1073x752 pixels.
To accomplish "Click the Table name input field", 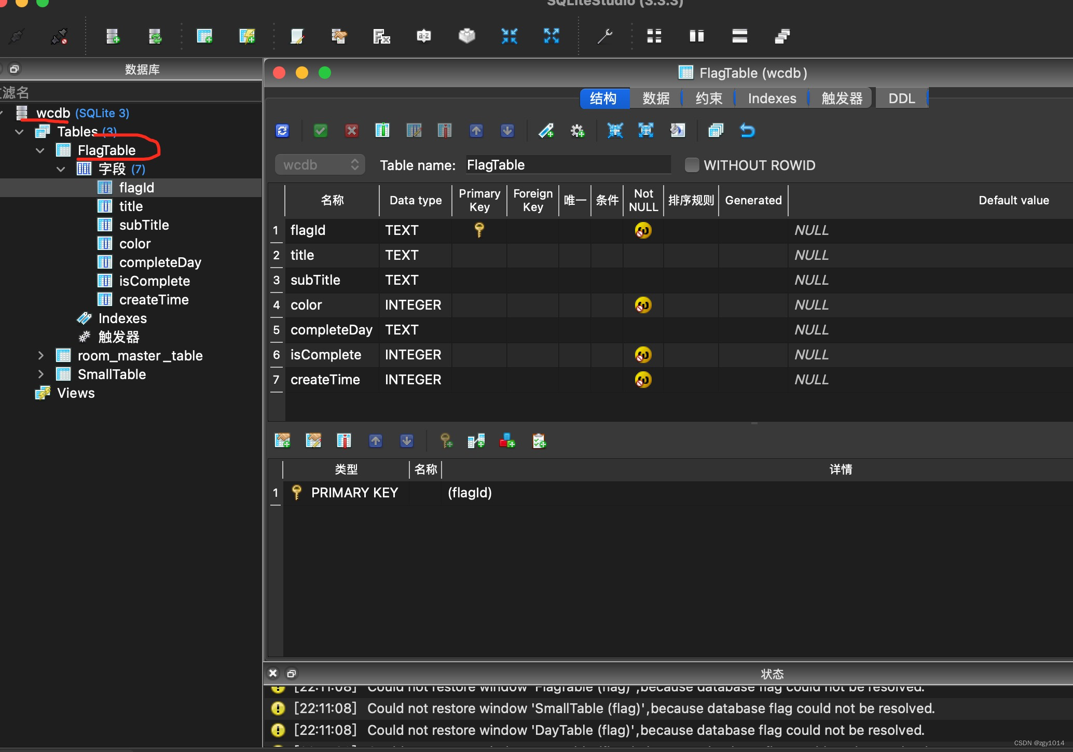I will click(568, 165).
